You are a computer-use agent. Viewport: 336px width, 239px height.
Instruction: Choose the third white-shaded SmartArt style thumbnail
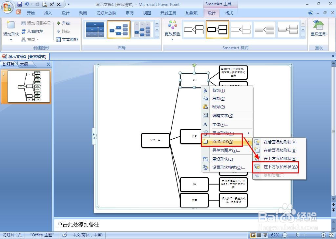tap(241, 30)
